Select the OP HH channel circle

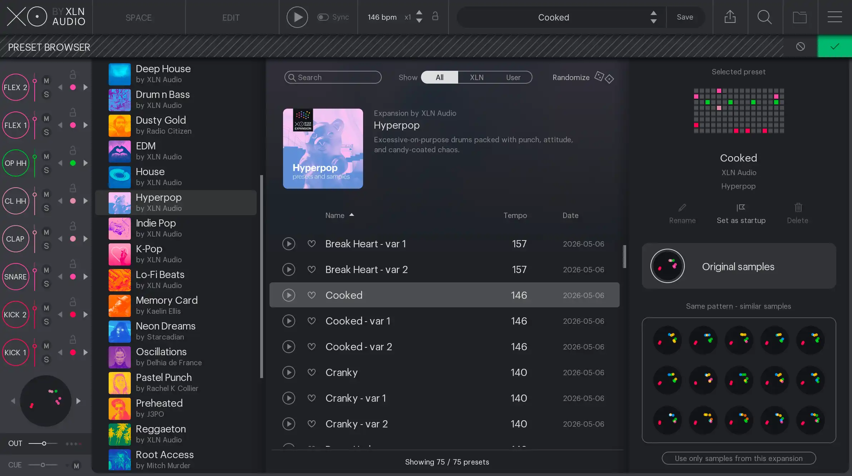(15, 163)
